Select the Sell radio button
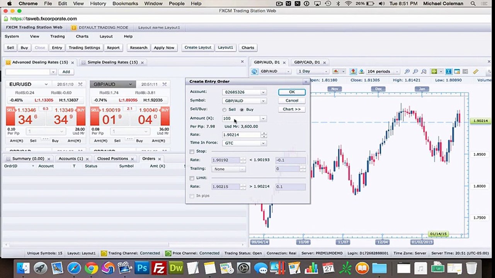The width and height of the screenshot is (495, 278). (x=225, y=110)
